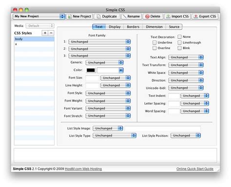Click the Import CSS button
This screenshot has width=231, height=187.
pos(177,17)
